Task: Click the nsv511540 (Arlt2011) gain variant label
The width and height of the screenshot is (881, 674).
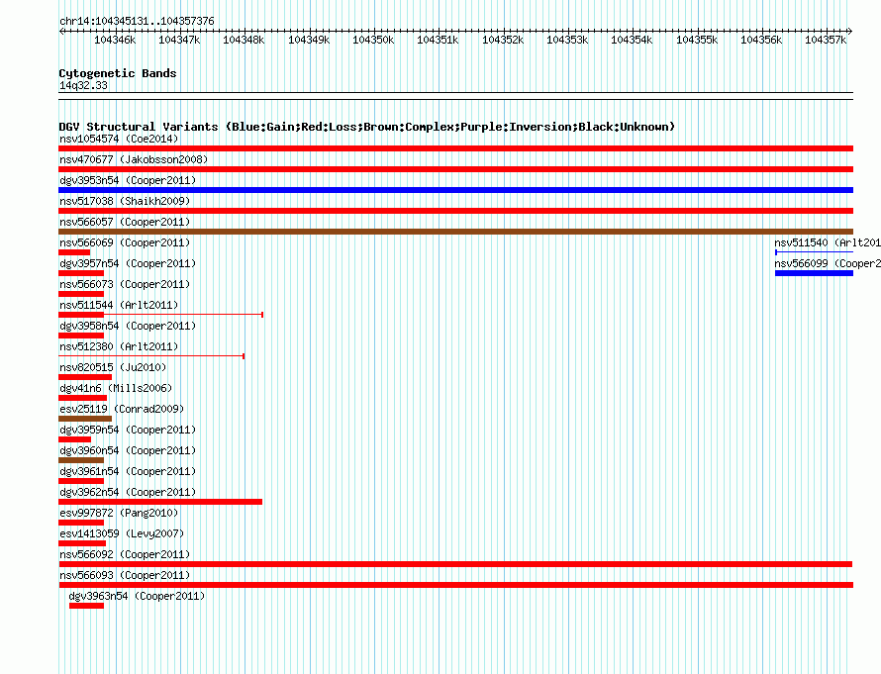Action: pos(828,242)
